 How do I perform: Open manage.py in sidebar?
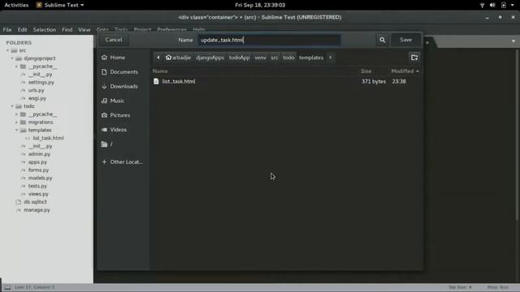(x=37, y=210)
